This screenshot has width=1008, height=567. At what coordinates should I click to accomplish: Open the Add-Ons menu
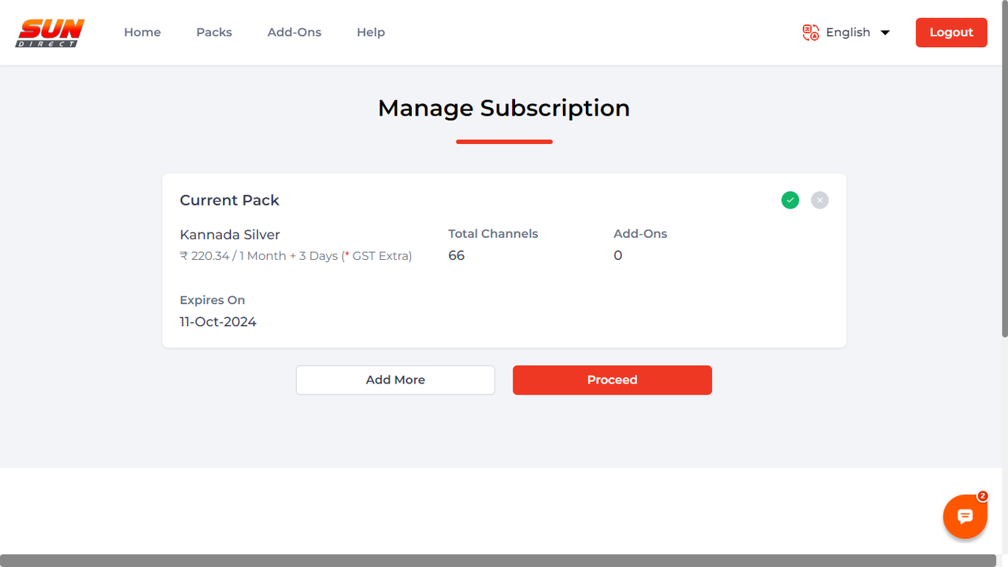coord(295,32)
